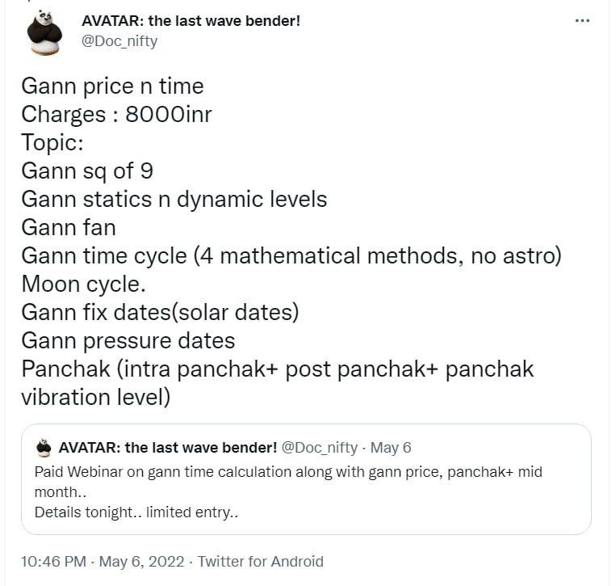Click the 'Charges : 8000inr' text line
The image size is (616, 586).
[x=116, y=115]
